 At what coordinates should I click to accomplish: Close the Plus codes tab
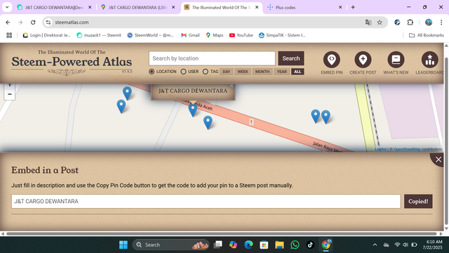[x=340, y=8]
